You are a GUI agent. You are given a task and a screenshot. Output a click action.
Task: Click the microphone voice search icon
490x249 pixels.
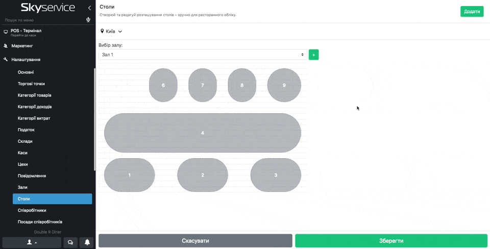point(88,20)
